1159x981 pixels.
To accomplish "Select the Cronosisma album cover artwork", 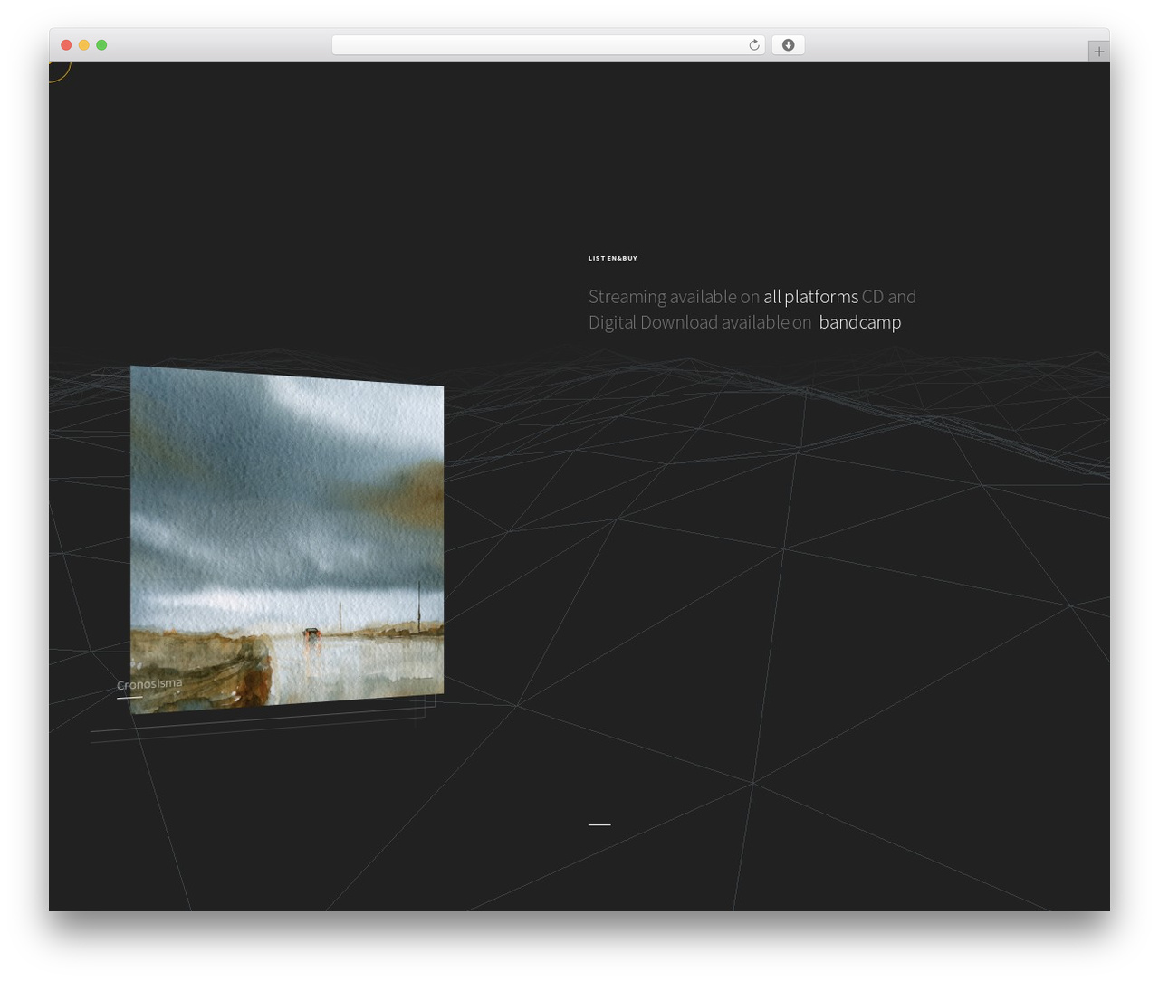I will pos(287,539).
